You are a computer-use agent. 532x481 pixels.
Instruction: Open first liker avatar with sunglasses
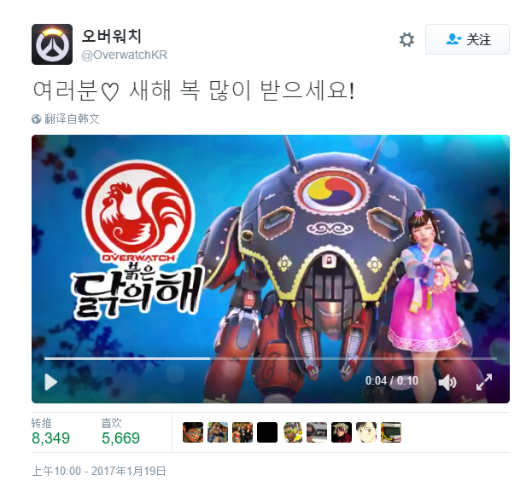click(x=193, y=432)
